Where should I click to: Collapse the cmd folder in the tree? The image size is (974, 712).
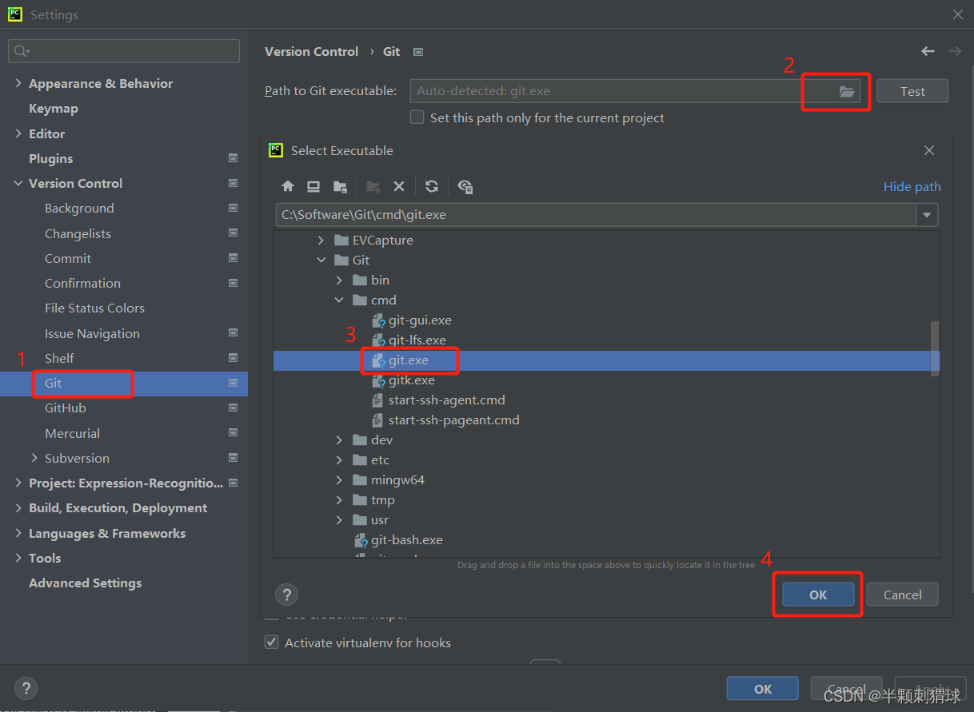coord(339,300)
